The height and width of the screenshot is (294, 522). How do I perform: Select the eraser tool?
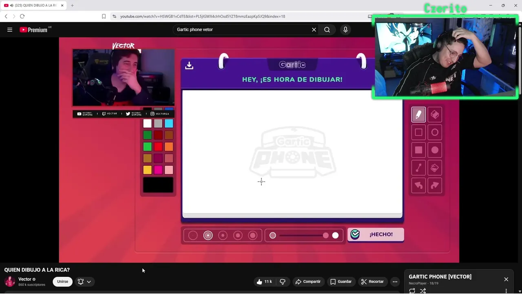click(x=435, y=115)
